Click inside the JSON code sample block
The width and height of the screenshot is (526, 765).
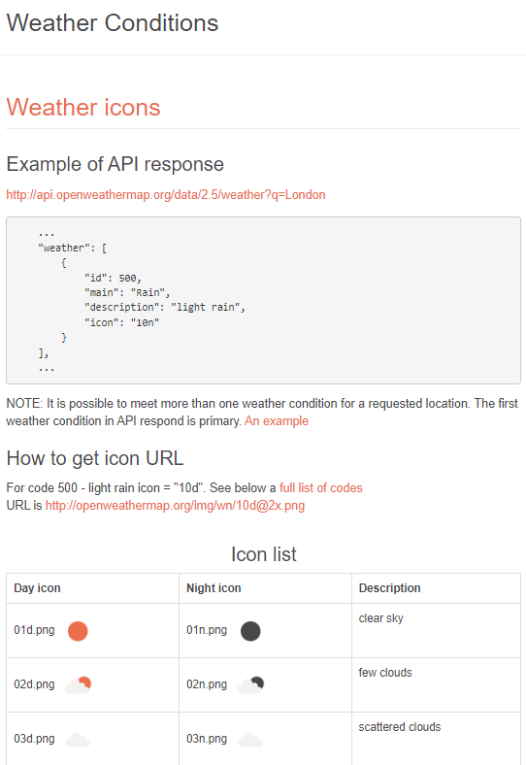[264, 301]
